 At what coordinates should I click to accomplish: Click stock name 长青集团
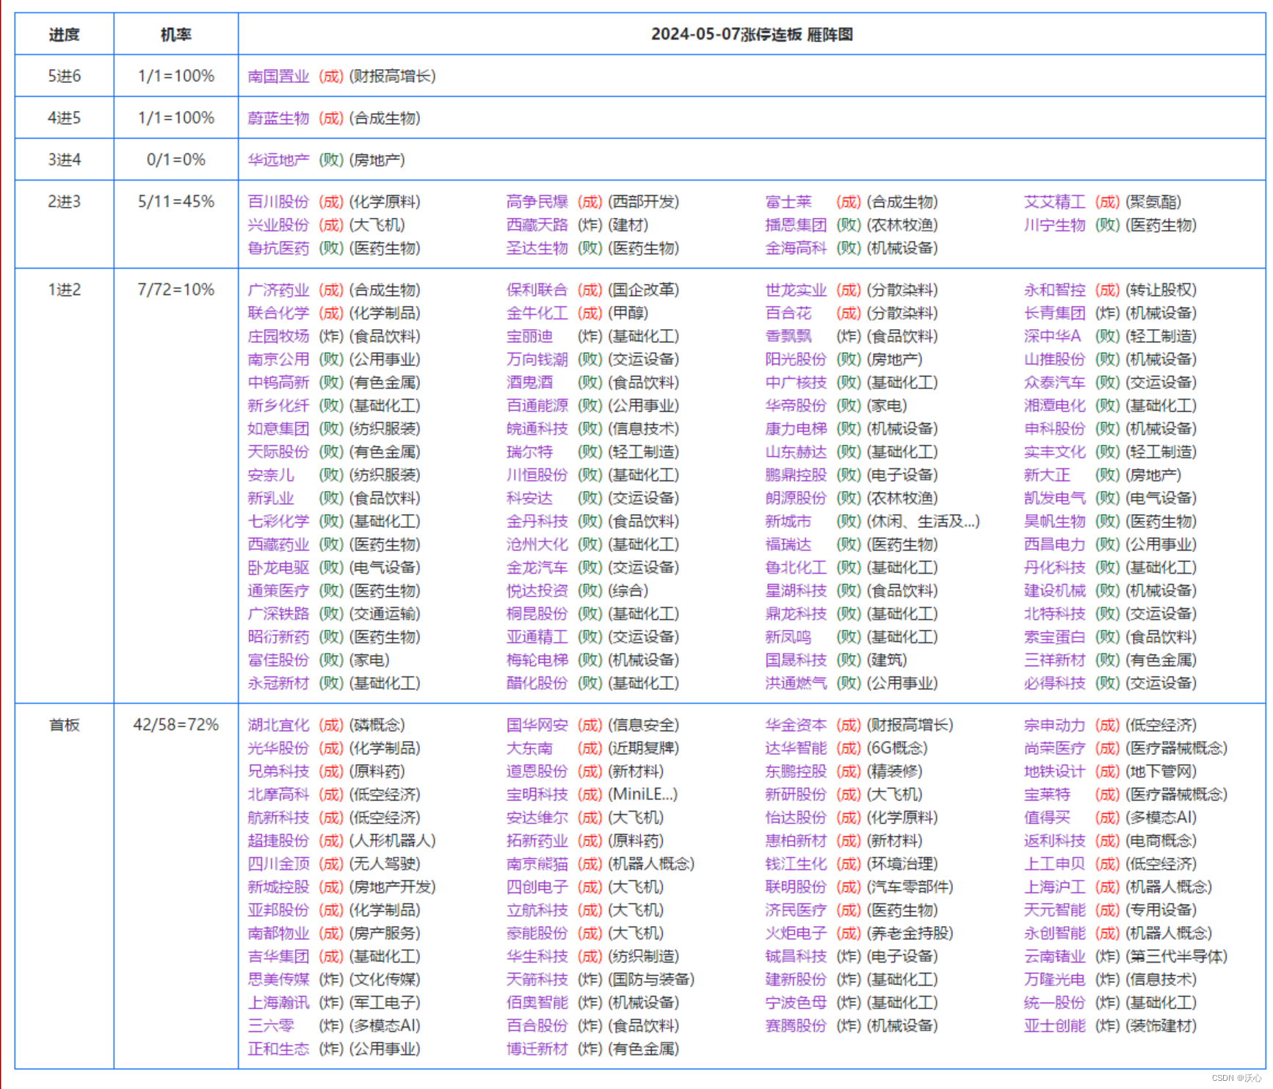[1054, 314]
